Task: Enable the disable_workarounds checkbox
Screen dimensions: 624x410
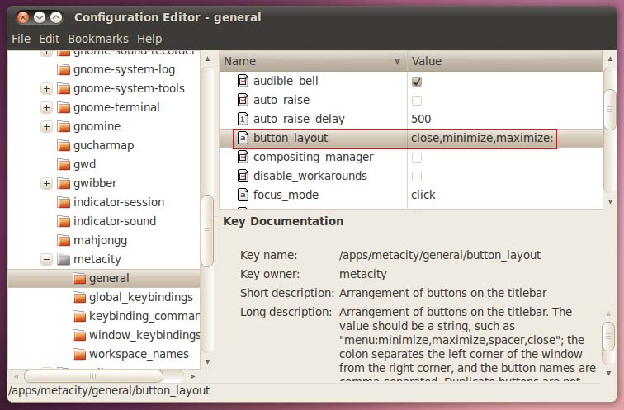Action: click(x=417, y=177)
